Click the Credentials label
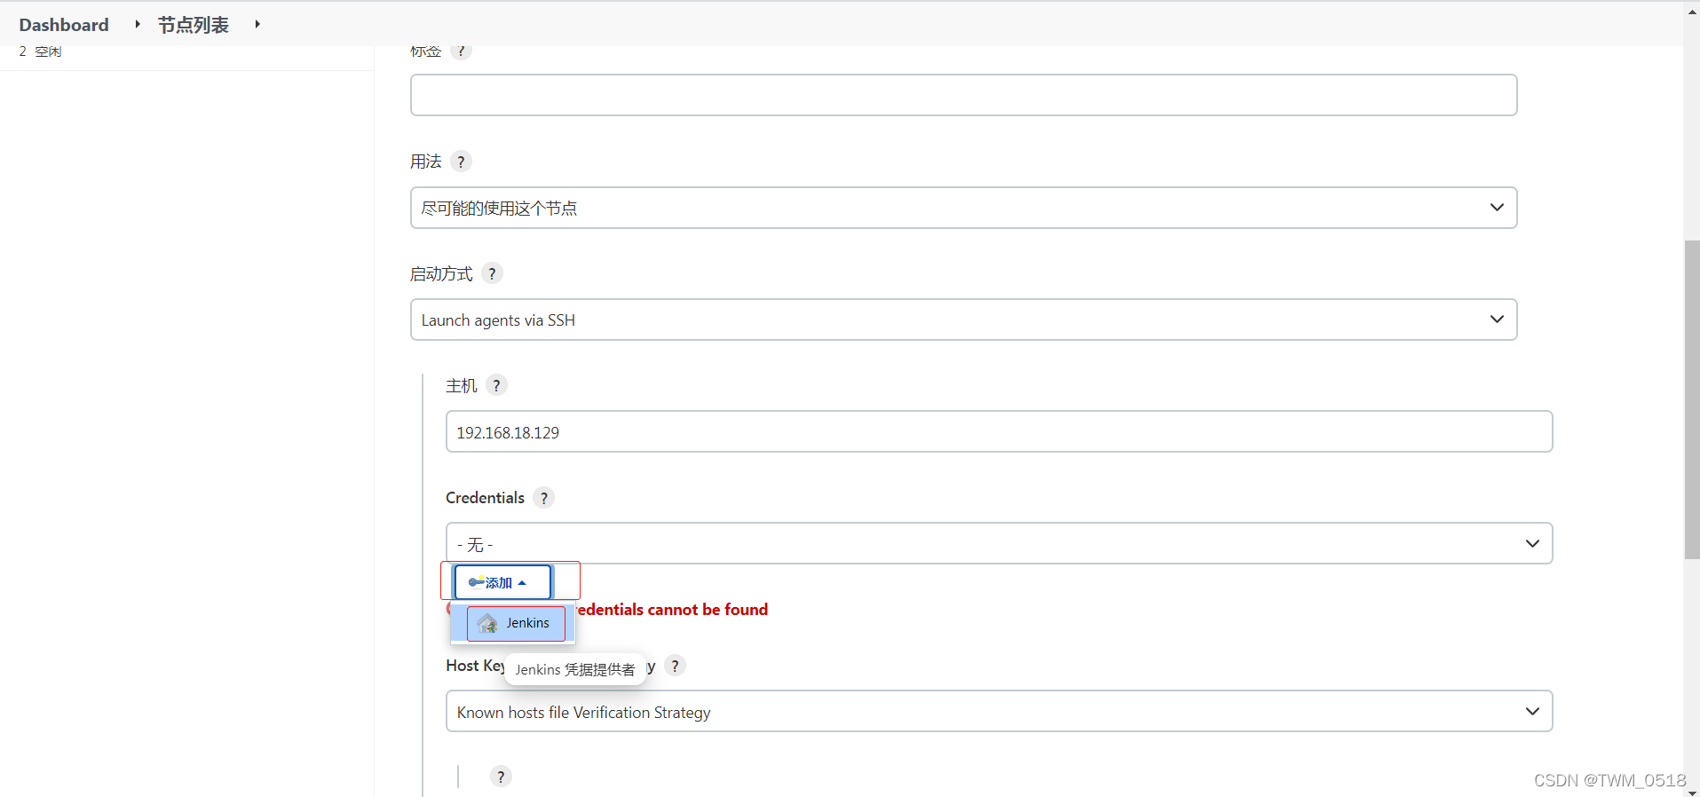The height and width of the screenshot is (797, 1700). 485,498
